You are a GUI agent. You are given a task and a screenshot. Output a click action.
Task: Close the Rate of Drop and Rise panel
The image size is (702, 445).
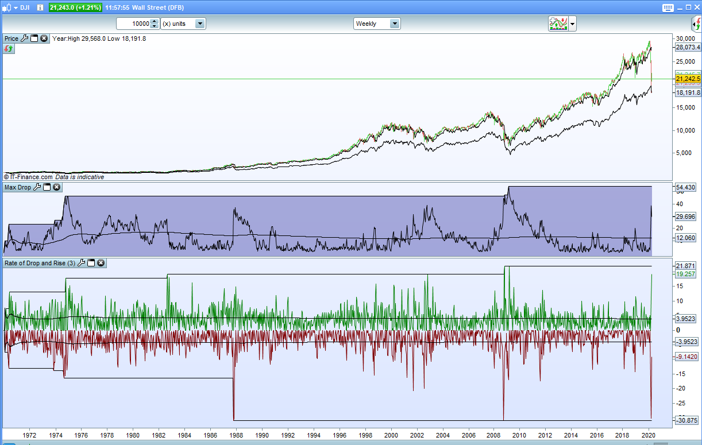pos(101,263)
